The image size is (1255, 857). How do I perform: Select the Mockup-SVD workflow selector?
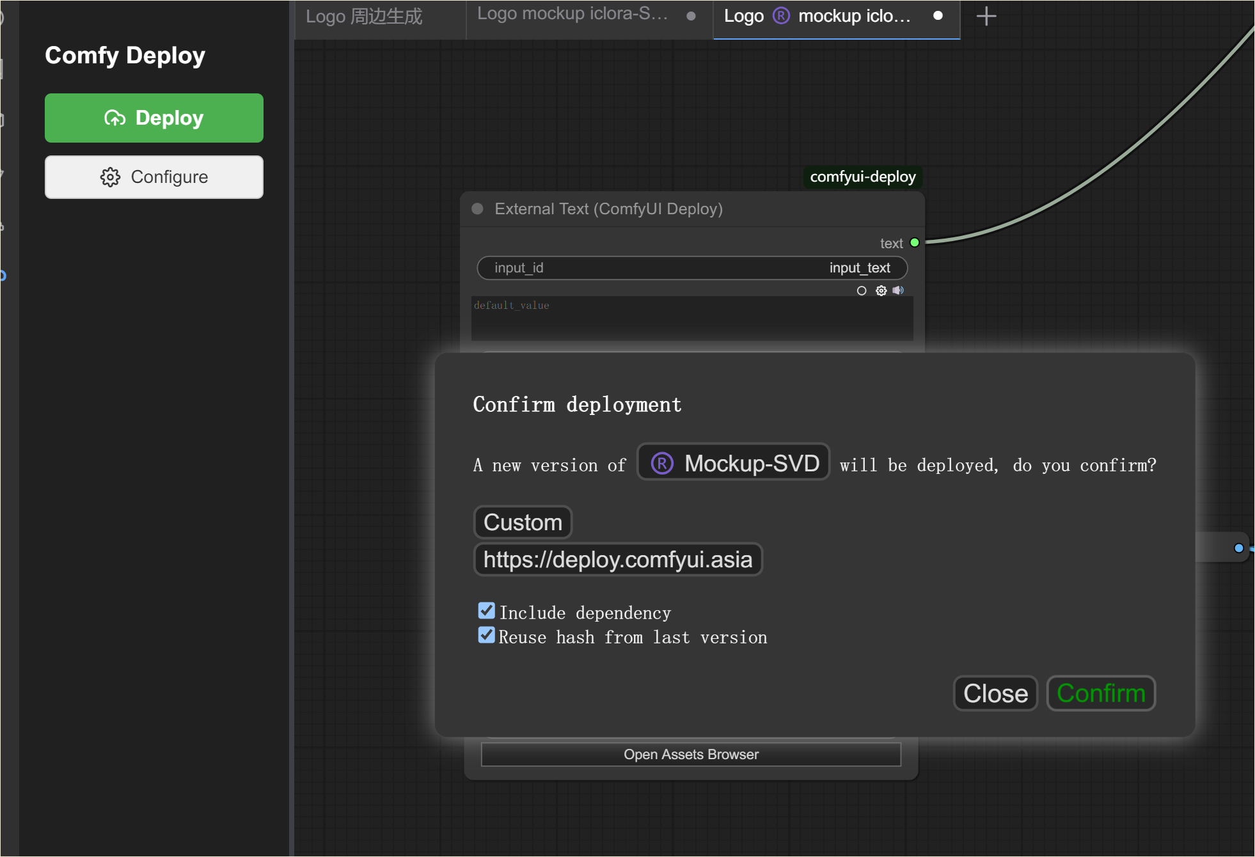(734, 463)
